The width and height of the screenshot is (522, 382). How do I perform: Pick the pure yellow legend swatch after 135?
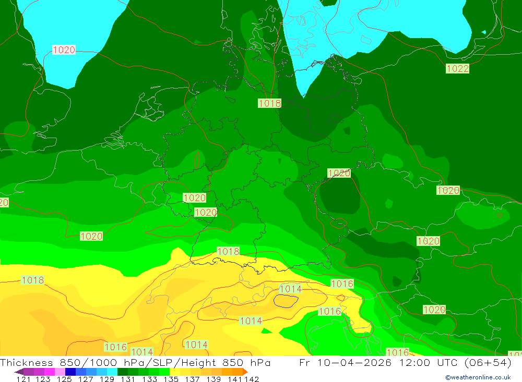(x=175, y=372)
